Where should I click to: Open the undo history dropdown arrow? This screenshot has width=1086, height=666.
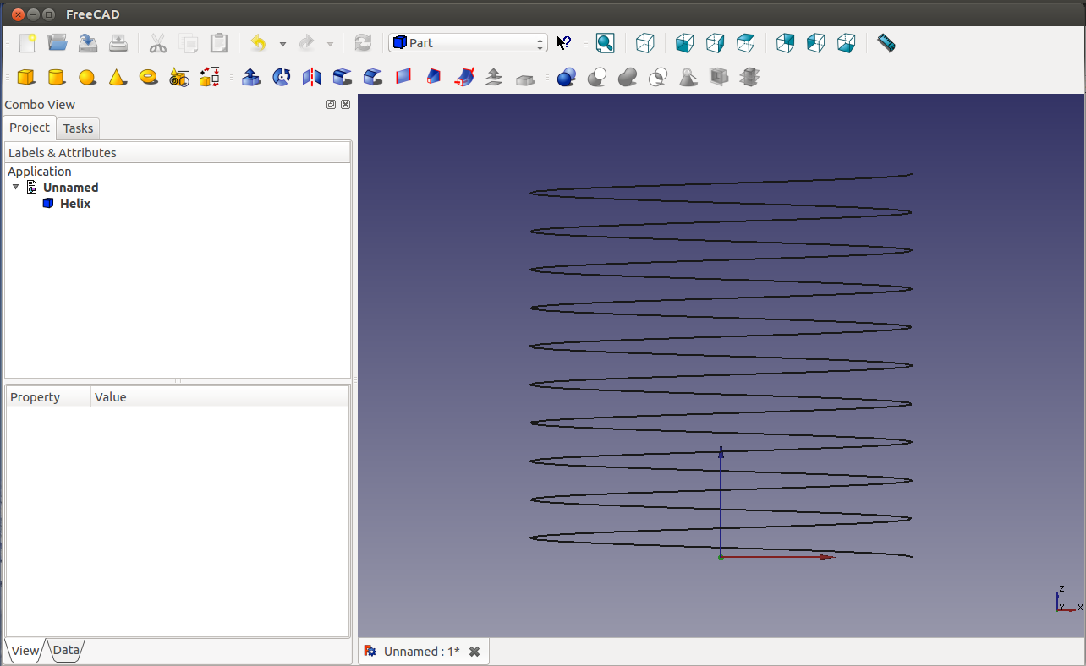(x=282, y=44)
